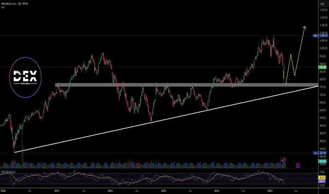The image size is (329, 194).
Task: Click the 1,200.00 price scale label
Action: click(x=324, y=17)
